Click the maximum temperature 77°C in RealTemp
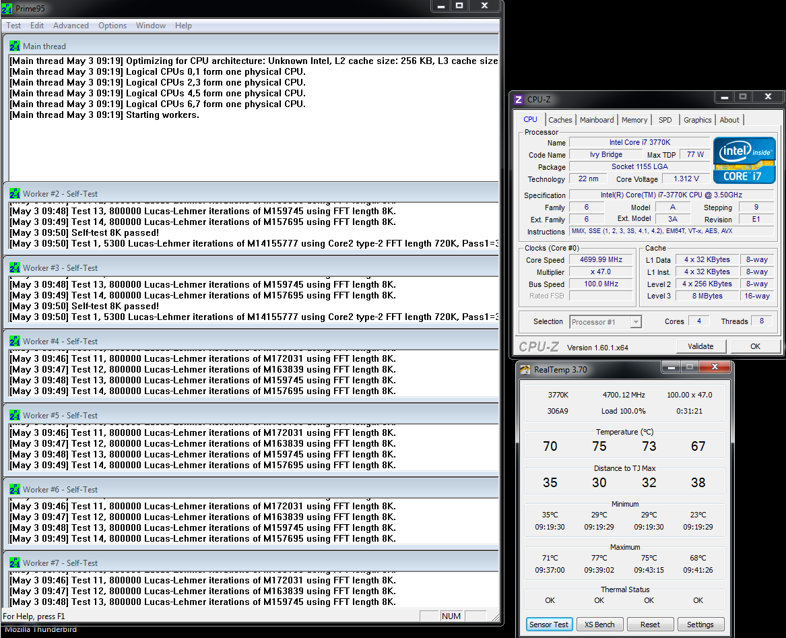This screenshot has width=786, height=638. 599,558
